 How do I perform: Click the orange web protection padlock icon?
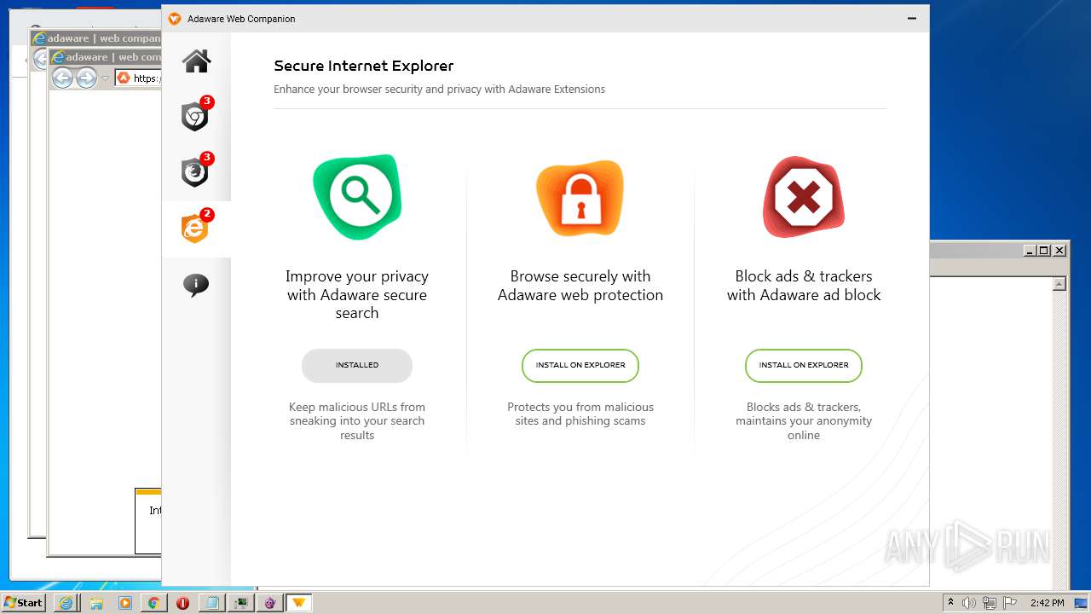click(580, 198)
